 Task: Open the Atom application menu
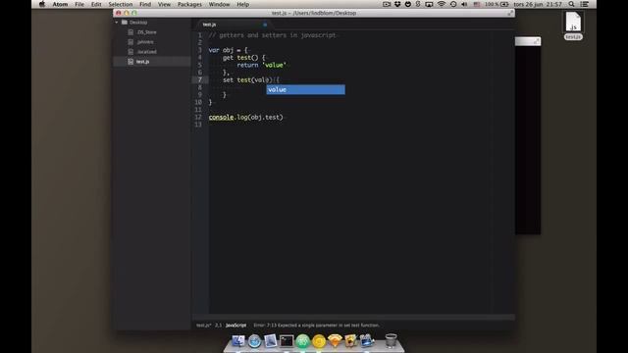click(60, 4)
